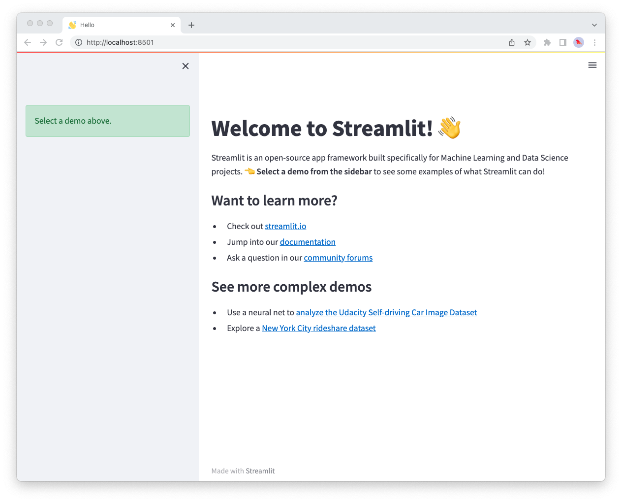Reload the Streamlit app page

tap(59, 42)
